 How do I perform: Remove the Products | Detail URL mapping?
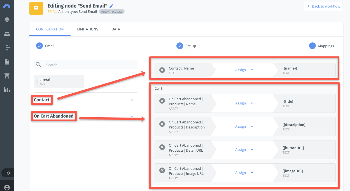(162, 147)
